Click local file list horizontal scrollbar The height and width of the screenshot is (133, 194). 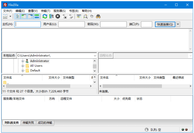[x=38, y=86]
